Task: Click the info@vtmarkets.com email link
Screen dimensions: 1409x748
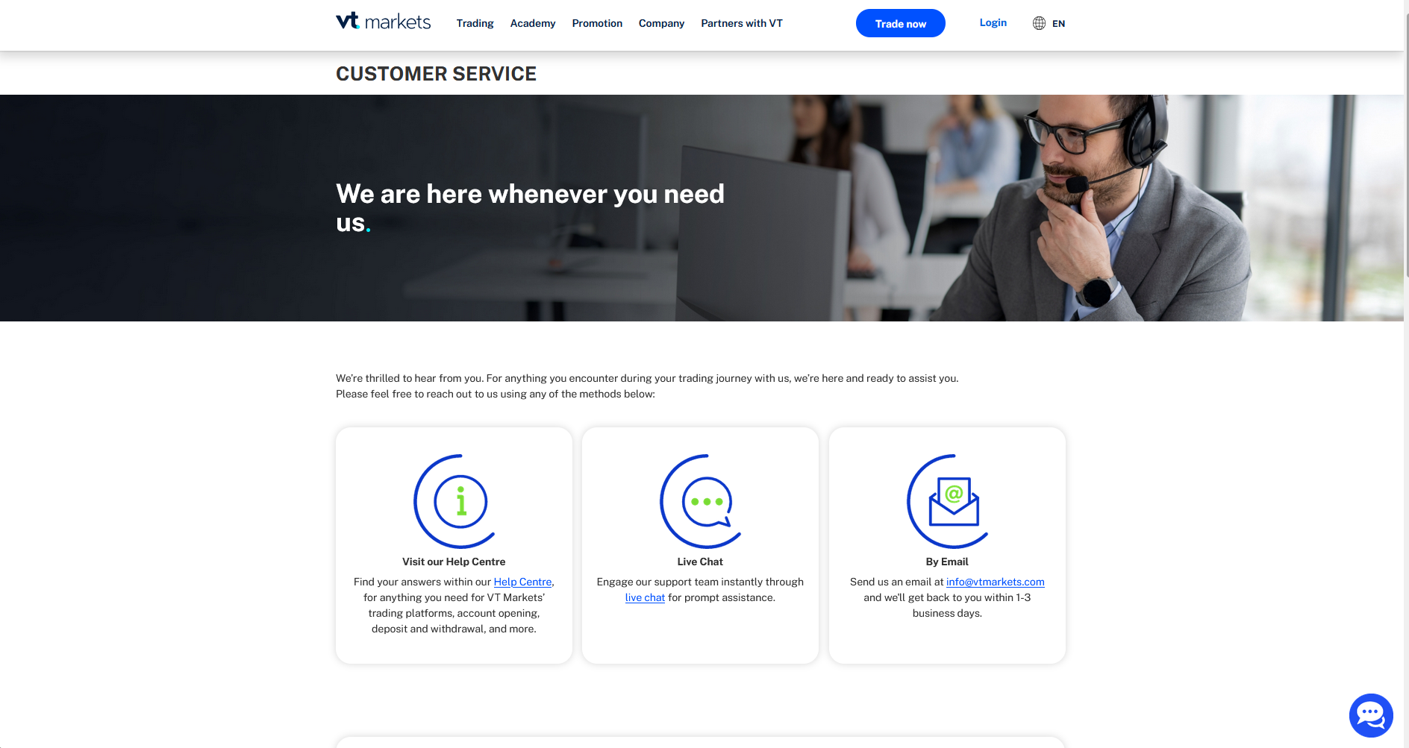Action: [995, 582]
